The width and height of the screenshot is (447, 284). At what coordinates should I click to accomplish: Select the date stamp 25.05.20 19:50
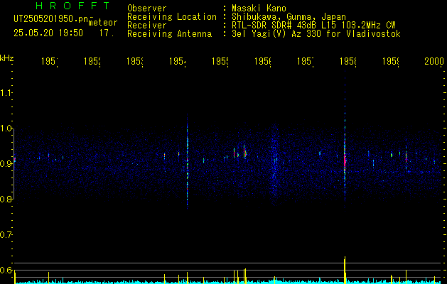pyautogui.click(x=48, y=33)
